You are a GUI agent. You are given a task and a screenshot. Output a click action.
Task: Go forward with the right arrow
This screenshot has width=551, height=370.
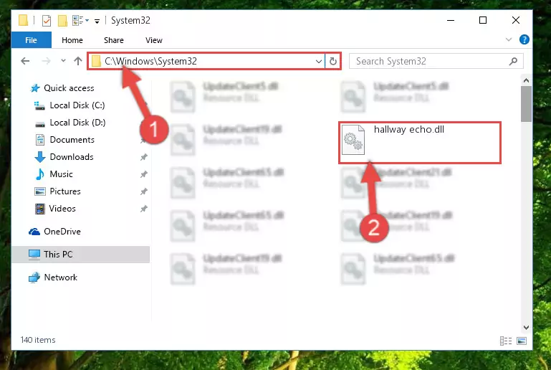pos(46,61)
